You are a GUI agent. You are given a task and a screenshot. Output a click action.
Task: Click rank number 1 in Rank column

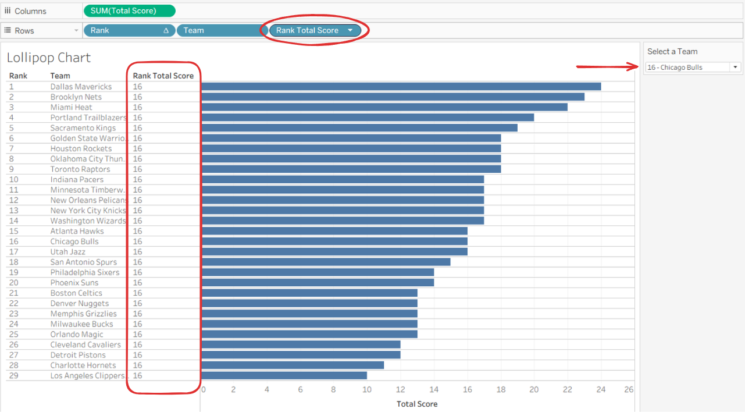(x=11, y=87)
